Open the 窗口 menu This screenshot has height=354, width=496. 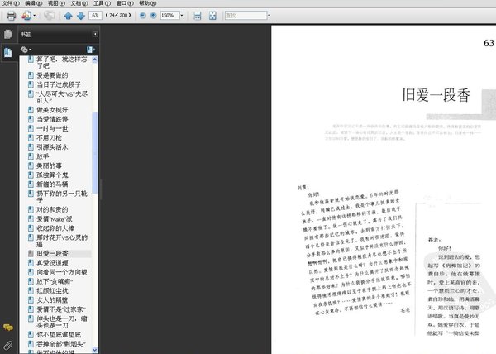point(125,3)
